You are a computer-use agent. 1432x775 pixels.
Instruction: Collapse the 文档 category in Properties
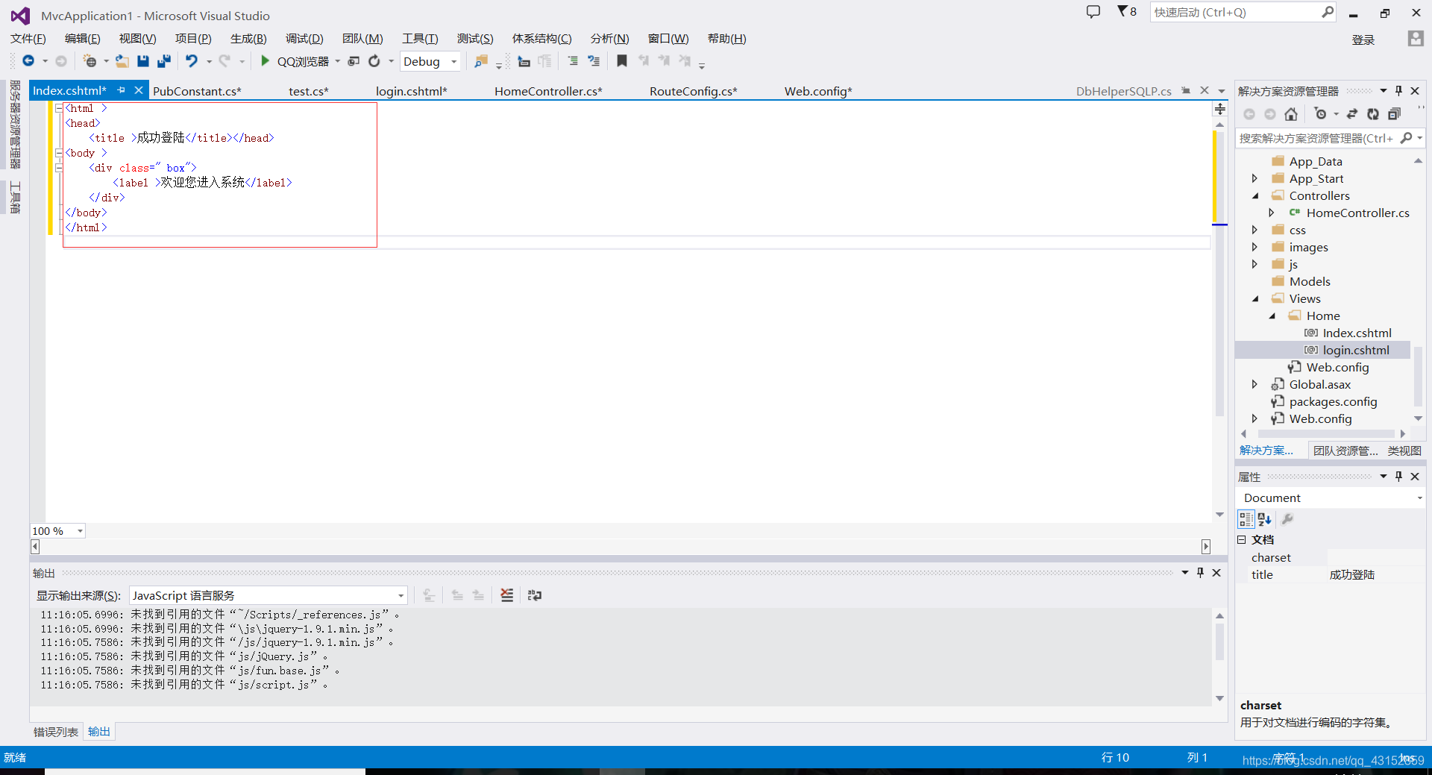pyautogui.click(x=1242, y=539)
